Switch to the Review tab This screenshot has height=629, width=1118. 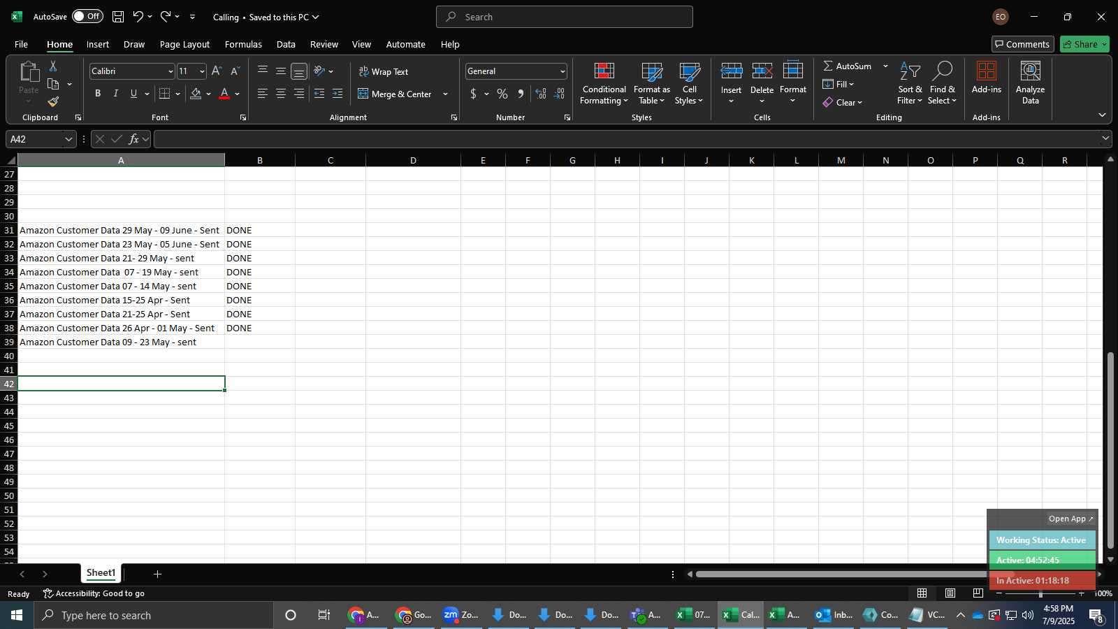(324, 44)
